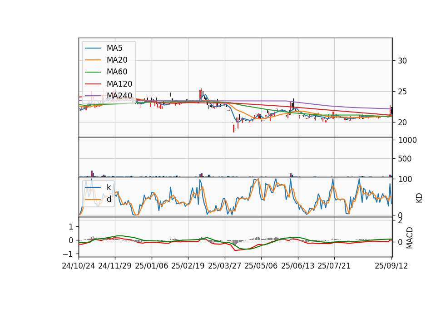Click the price axis value 25
Screen dimensions: 436x313
click(x=402, y=92)
